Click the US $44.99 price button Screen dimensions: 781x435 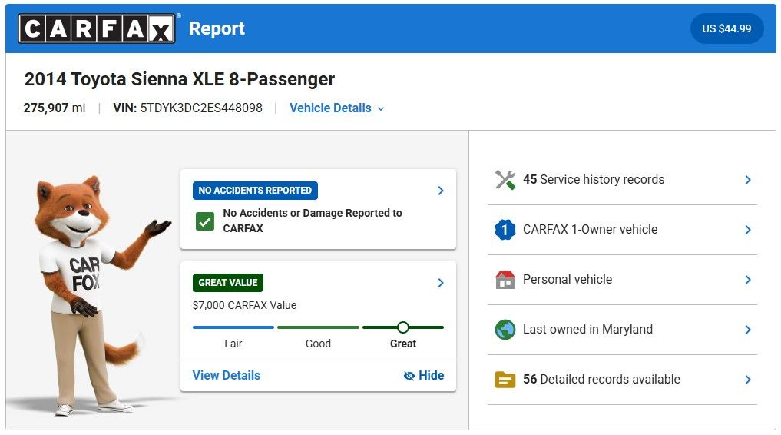726,29
